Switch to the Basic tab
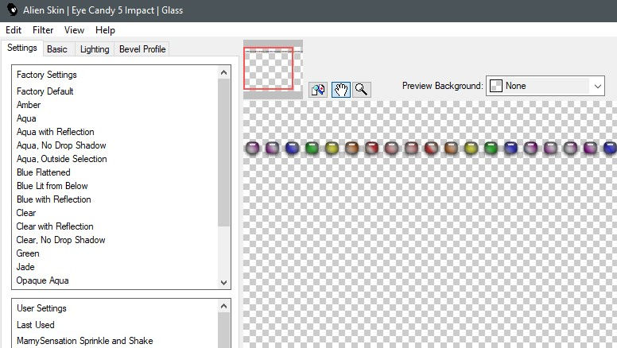This screenshot has width=617, height=348. point(57,49)
